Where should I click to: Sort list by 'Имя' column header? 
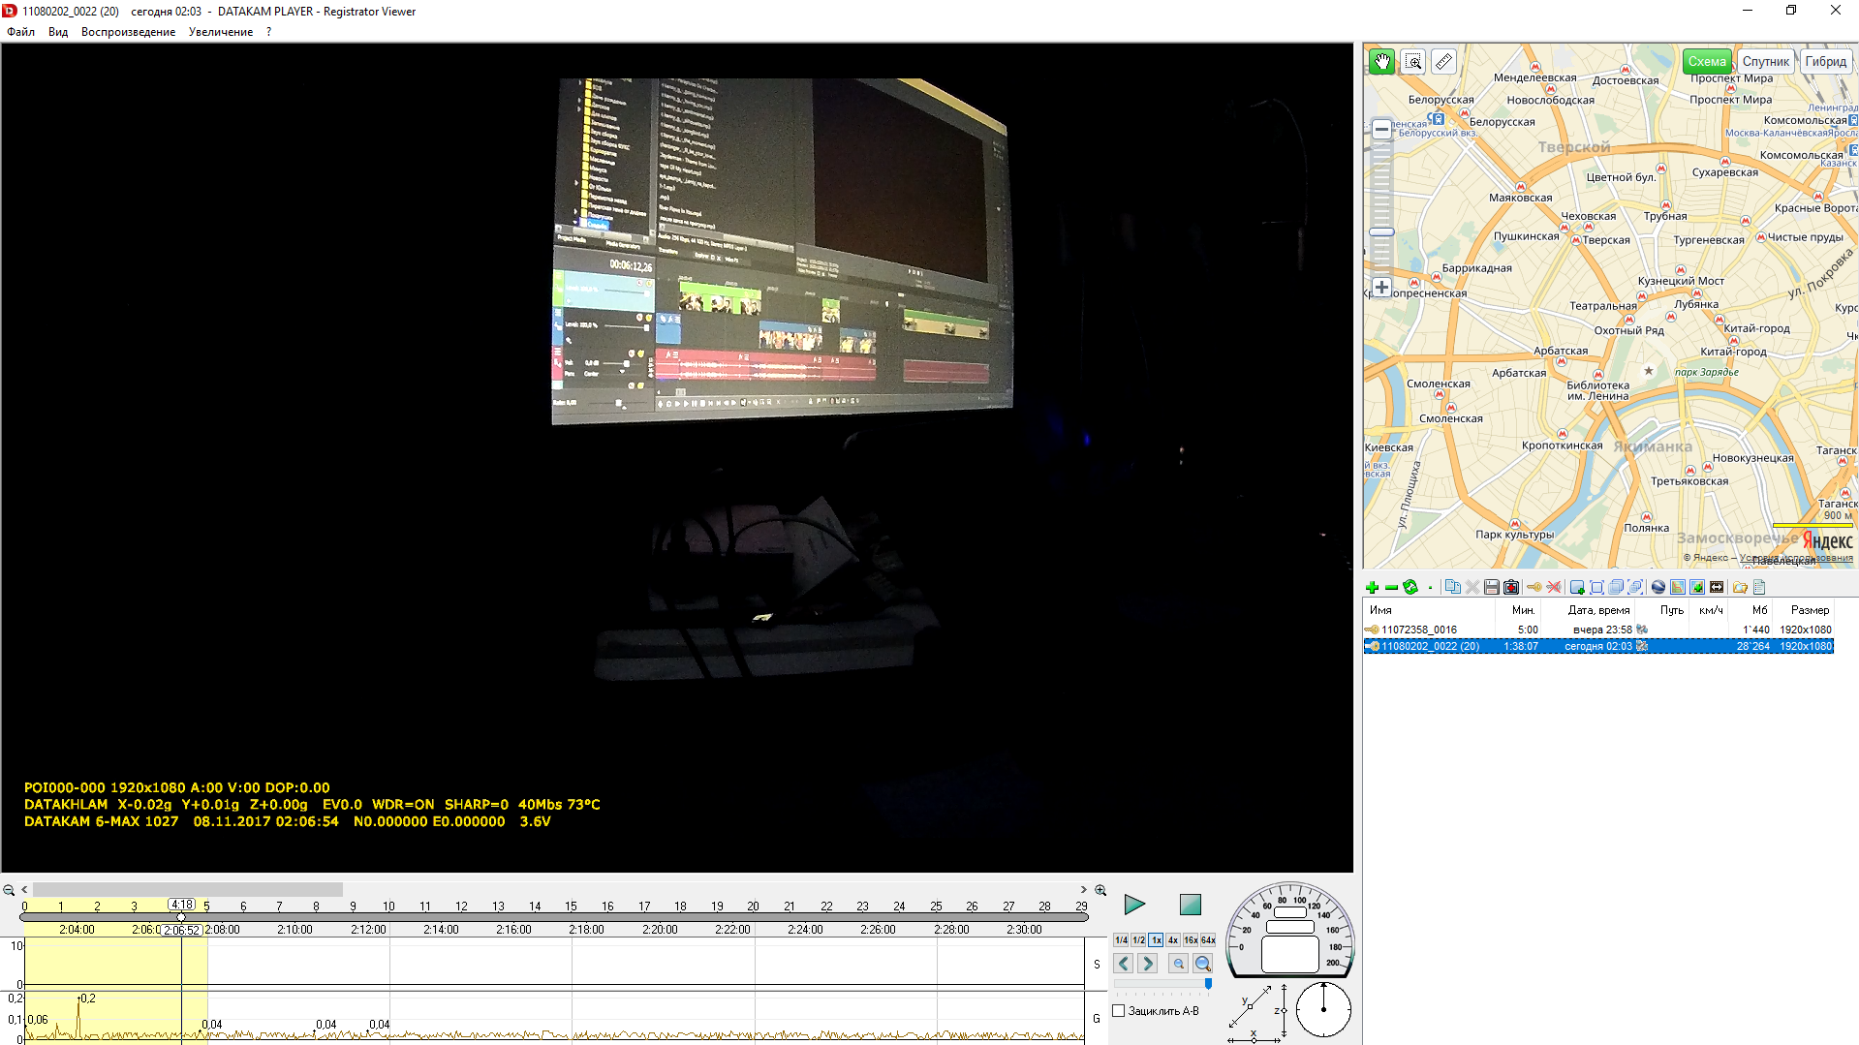coord(1429,610)
